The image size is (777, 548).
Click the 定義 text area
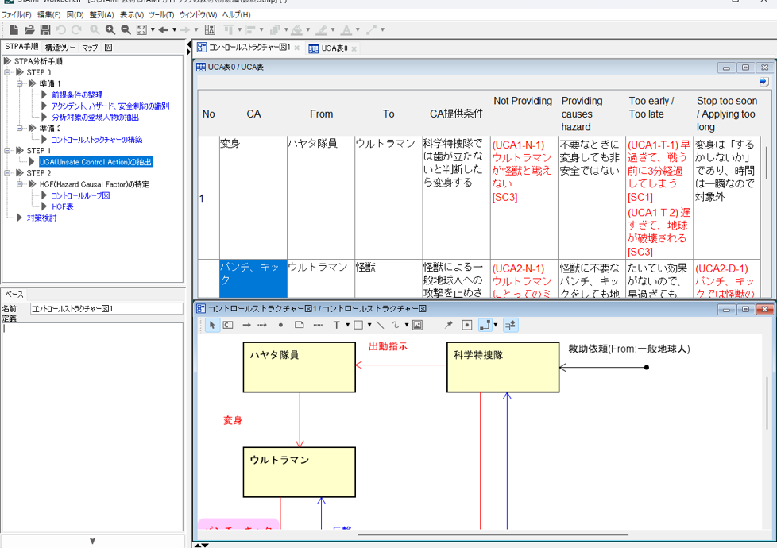(93, 426)
